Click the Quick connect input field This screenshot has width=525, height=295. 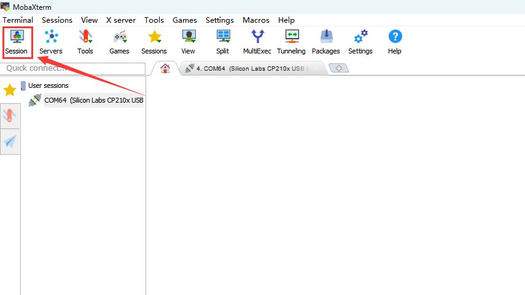tap(72, 68)
